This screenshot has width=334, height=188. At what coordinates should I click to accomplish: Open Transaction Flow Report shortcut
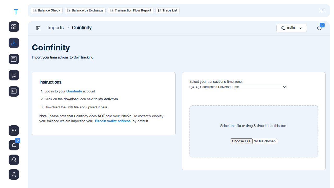(130, 10)
